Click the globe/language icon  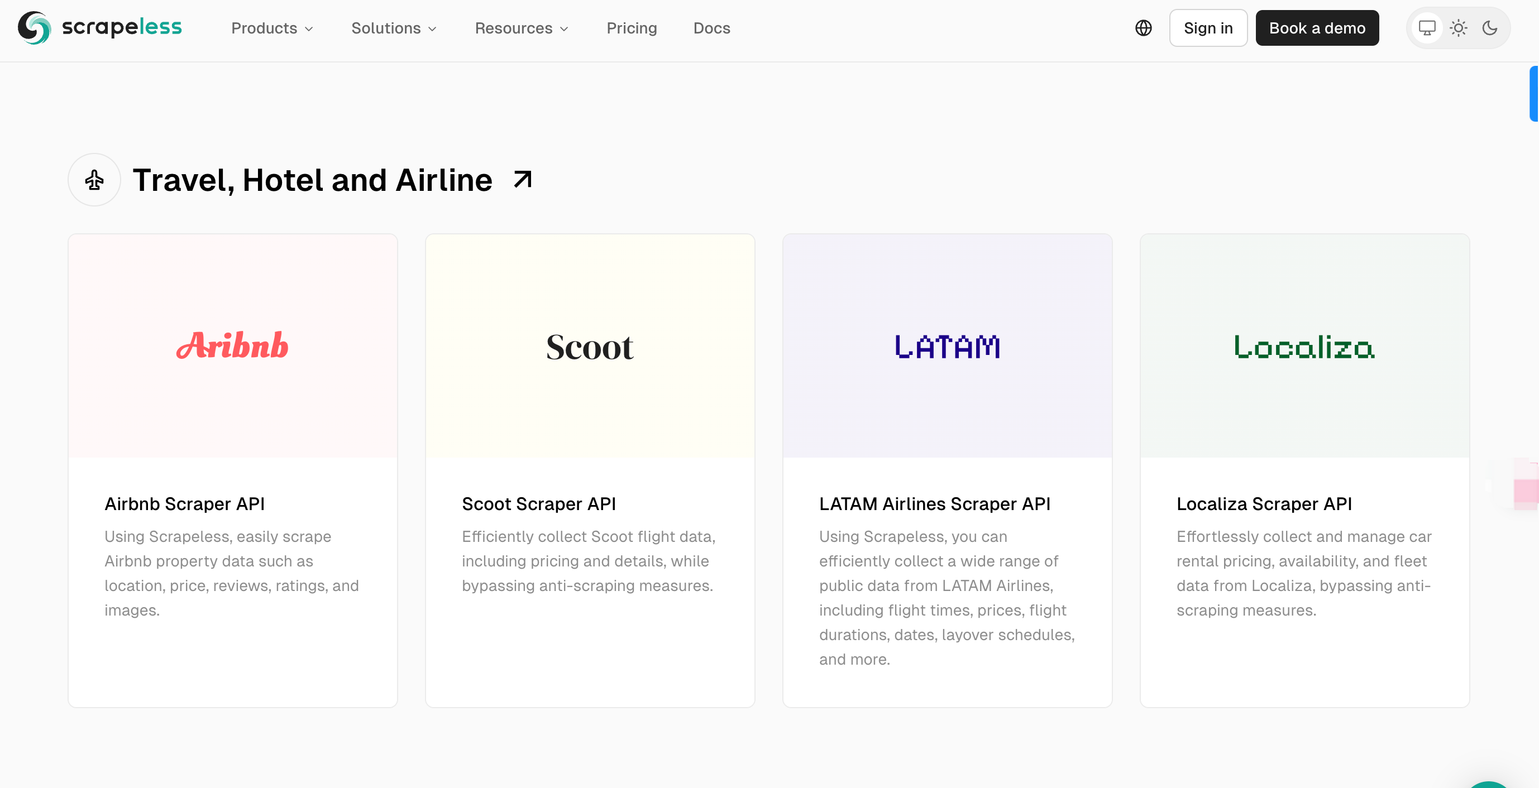tap(1143, 27)
